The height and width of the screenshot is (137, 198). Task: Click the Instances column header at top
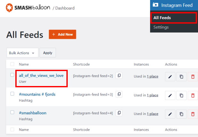pyautogui.click(x=141, y=64)
